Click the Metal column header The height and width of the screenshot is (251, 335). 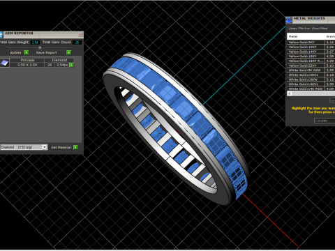pyautogui.click(x=306, y=36)
